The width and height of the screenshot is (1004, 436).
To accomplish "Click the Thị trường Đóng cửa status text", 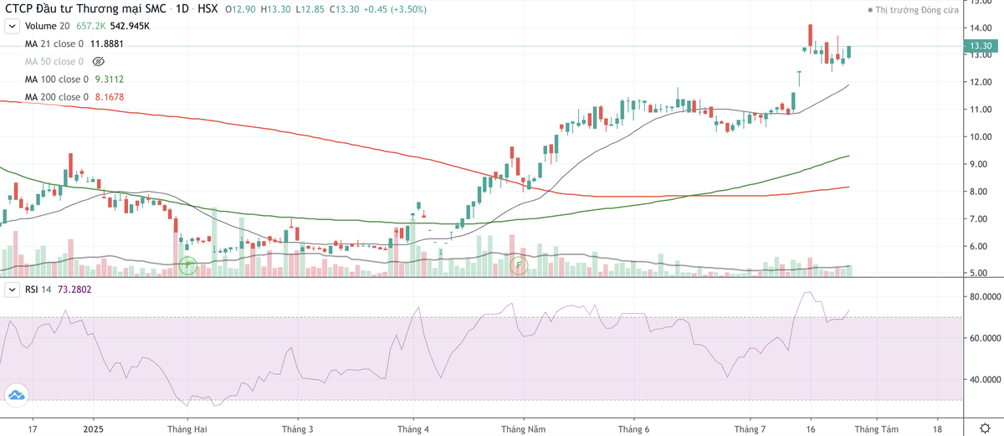I will (917, 10).
